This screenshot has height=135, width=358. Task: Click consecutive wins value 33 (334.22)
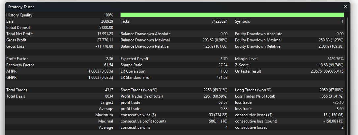[218, 115]
